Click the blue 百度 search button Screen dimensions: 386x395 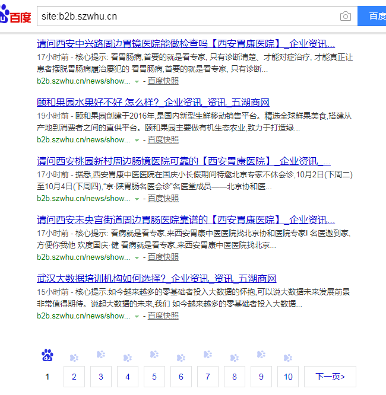pyautogui.click(x=373, y=16)
